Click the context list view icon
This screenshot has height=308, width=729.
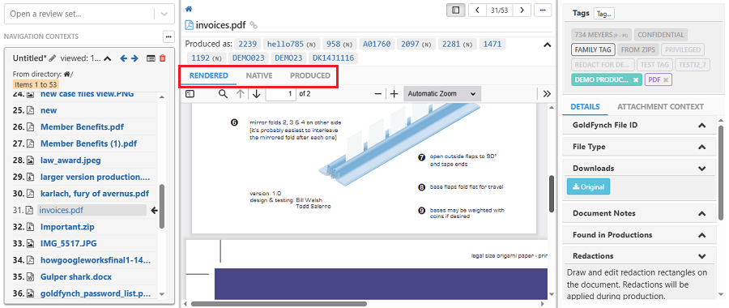tap(151, 58)
